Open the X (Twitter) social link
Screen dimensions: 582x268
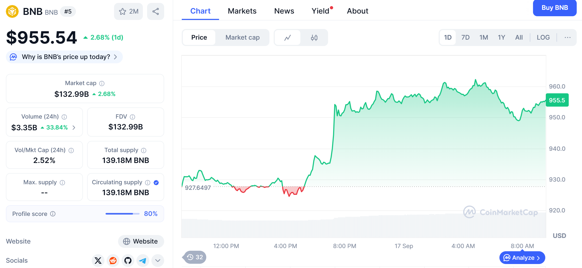(x=98, y=261)
